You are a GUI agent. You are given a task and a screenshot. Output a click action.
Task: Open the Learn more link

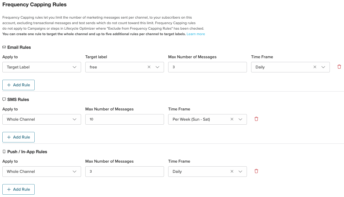click(x=196, y=34)
